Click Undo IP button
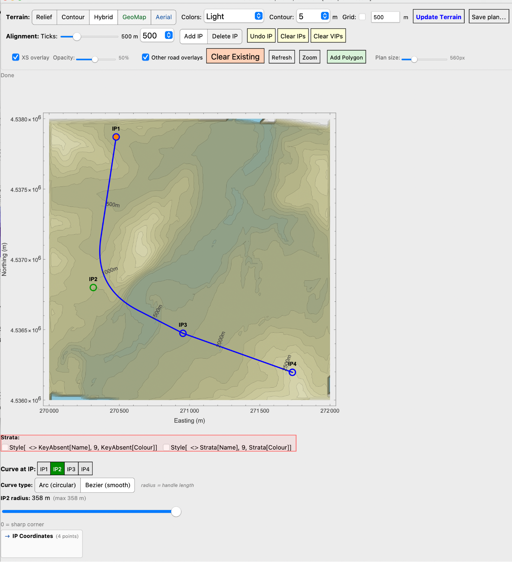The image size is (512, 562). coord(261,36)
